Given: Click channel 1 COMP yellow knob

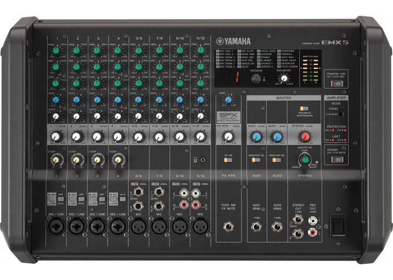Looking at the screenshot, I should [x=56, y=160].
